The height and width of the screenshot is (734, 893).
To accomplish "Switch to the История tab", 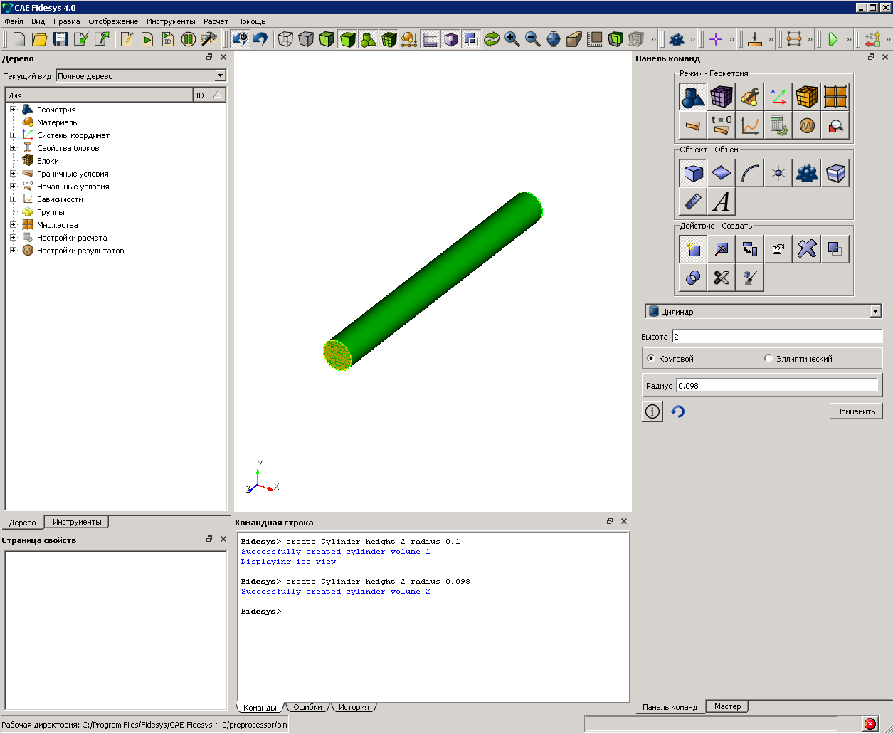I will point(354,707).
